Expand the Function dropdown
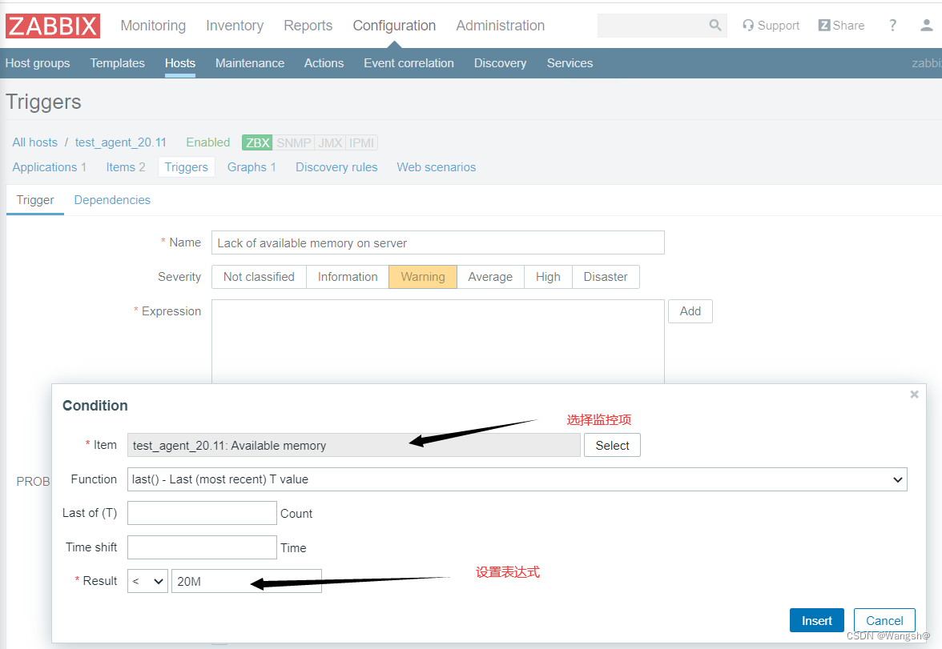Viewport: 942px width, 649px height. click(517, 479)
